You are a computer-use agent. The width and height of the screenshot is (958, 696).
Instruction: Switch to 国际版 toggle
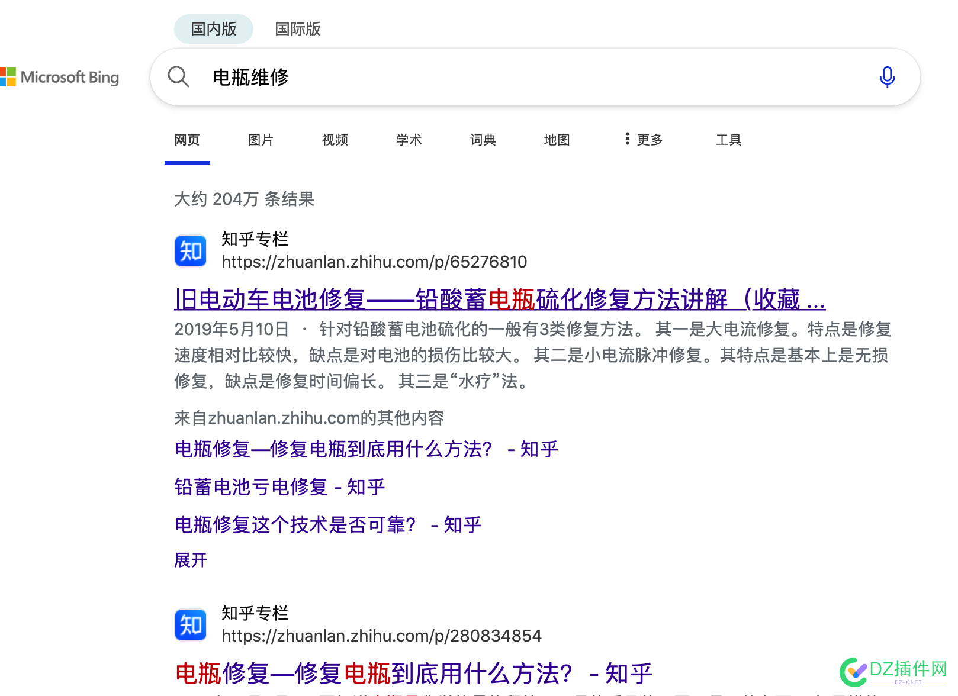pyautogui.click(x=298, y=29)
